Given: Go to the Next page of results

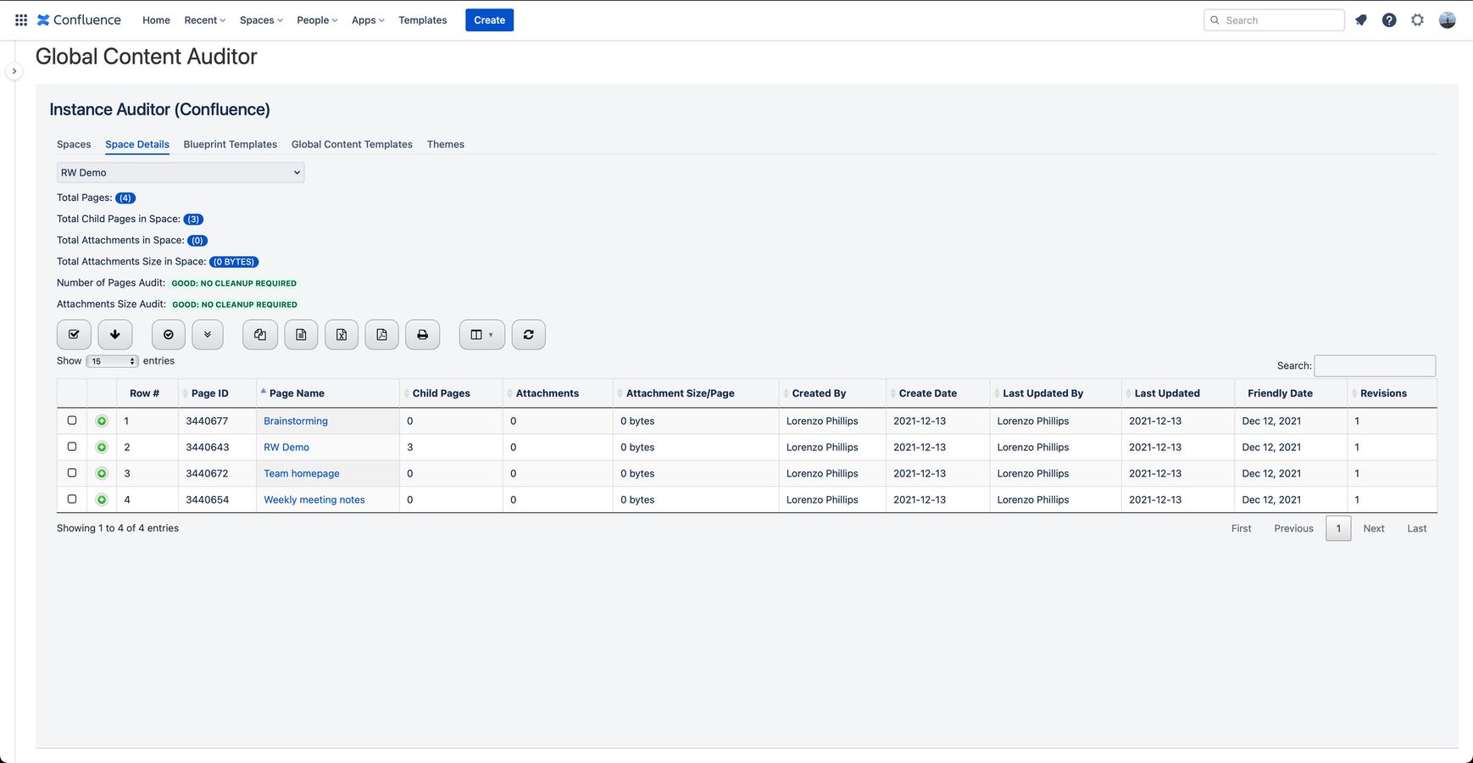Looking at the screenshot, I should (x=1374, y=528).
